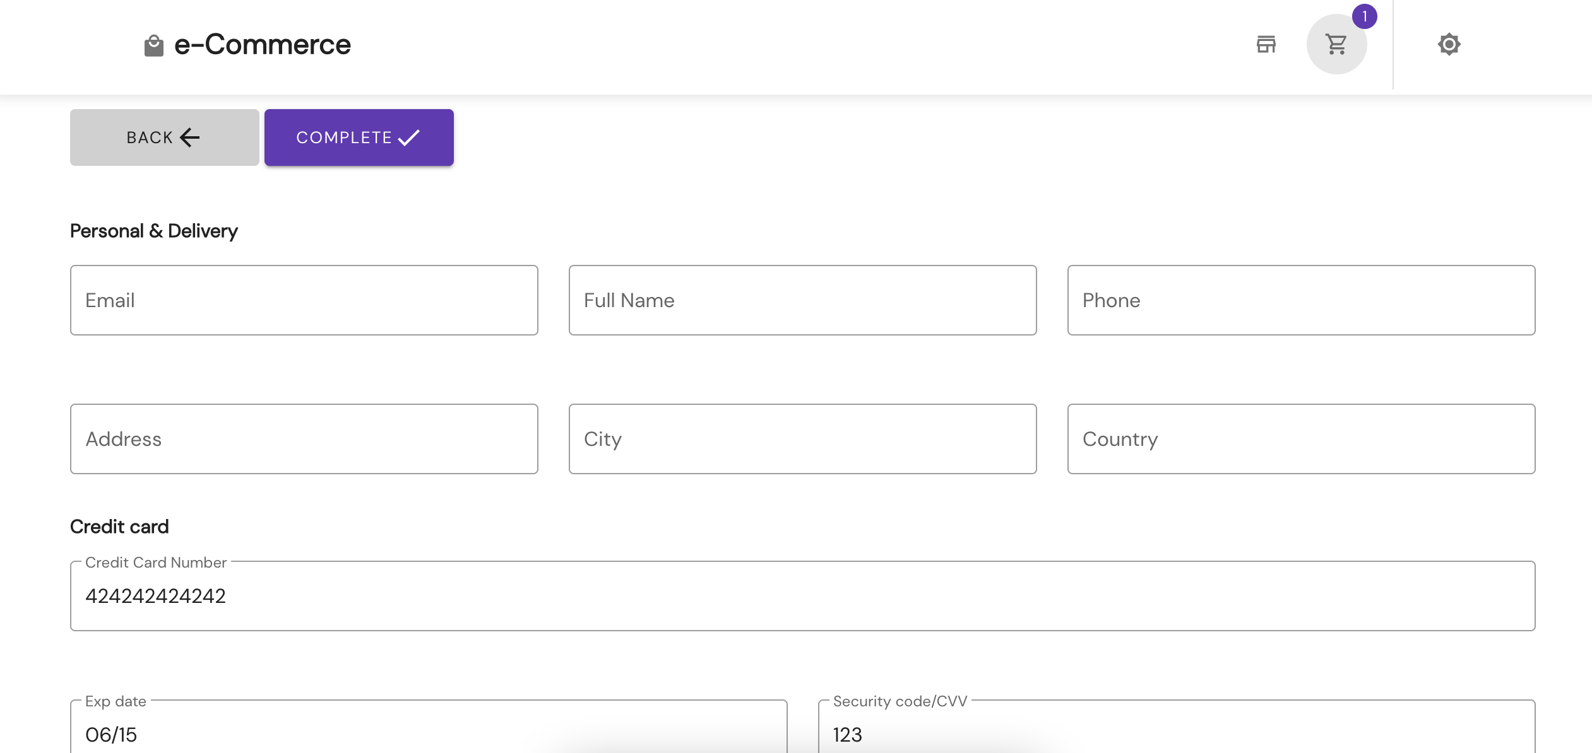Click the arrow on the BACK button
The image size is (1592, 753).
click(x=188, y=137)
